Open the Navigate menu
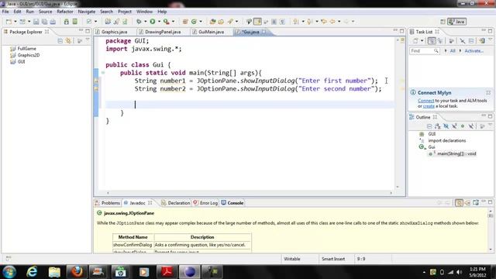This screenshot has width=496, height=279. [x=86, y=12]
